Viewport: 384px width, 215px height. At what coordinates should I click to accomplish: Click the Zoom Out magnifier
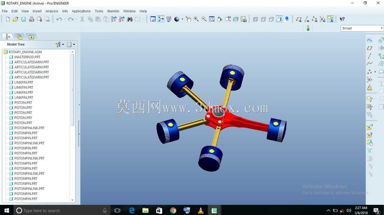point(204,19)
